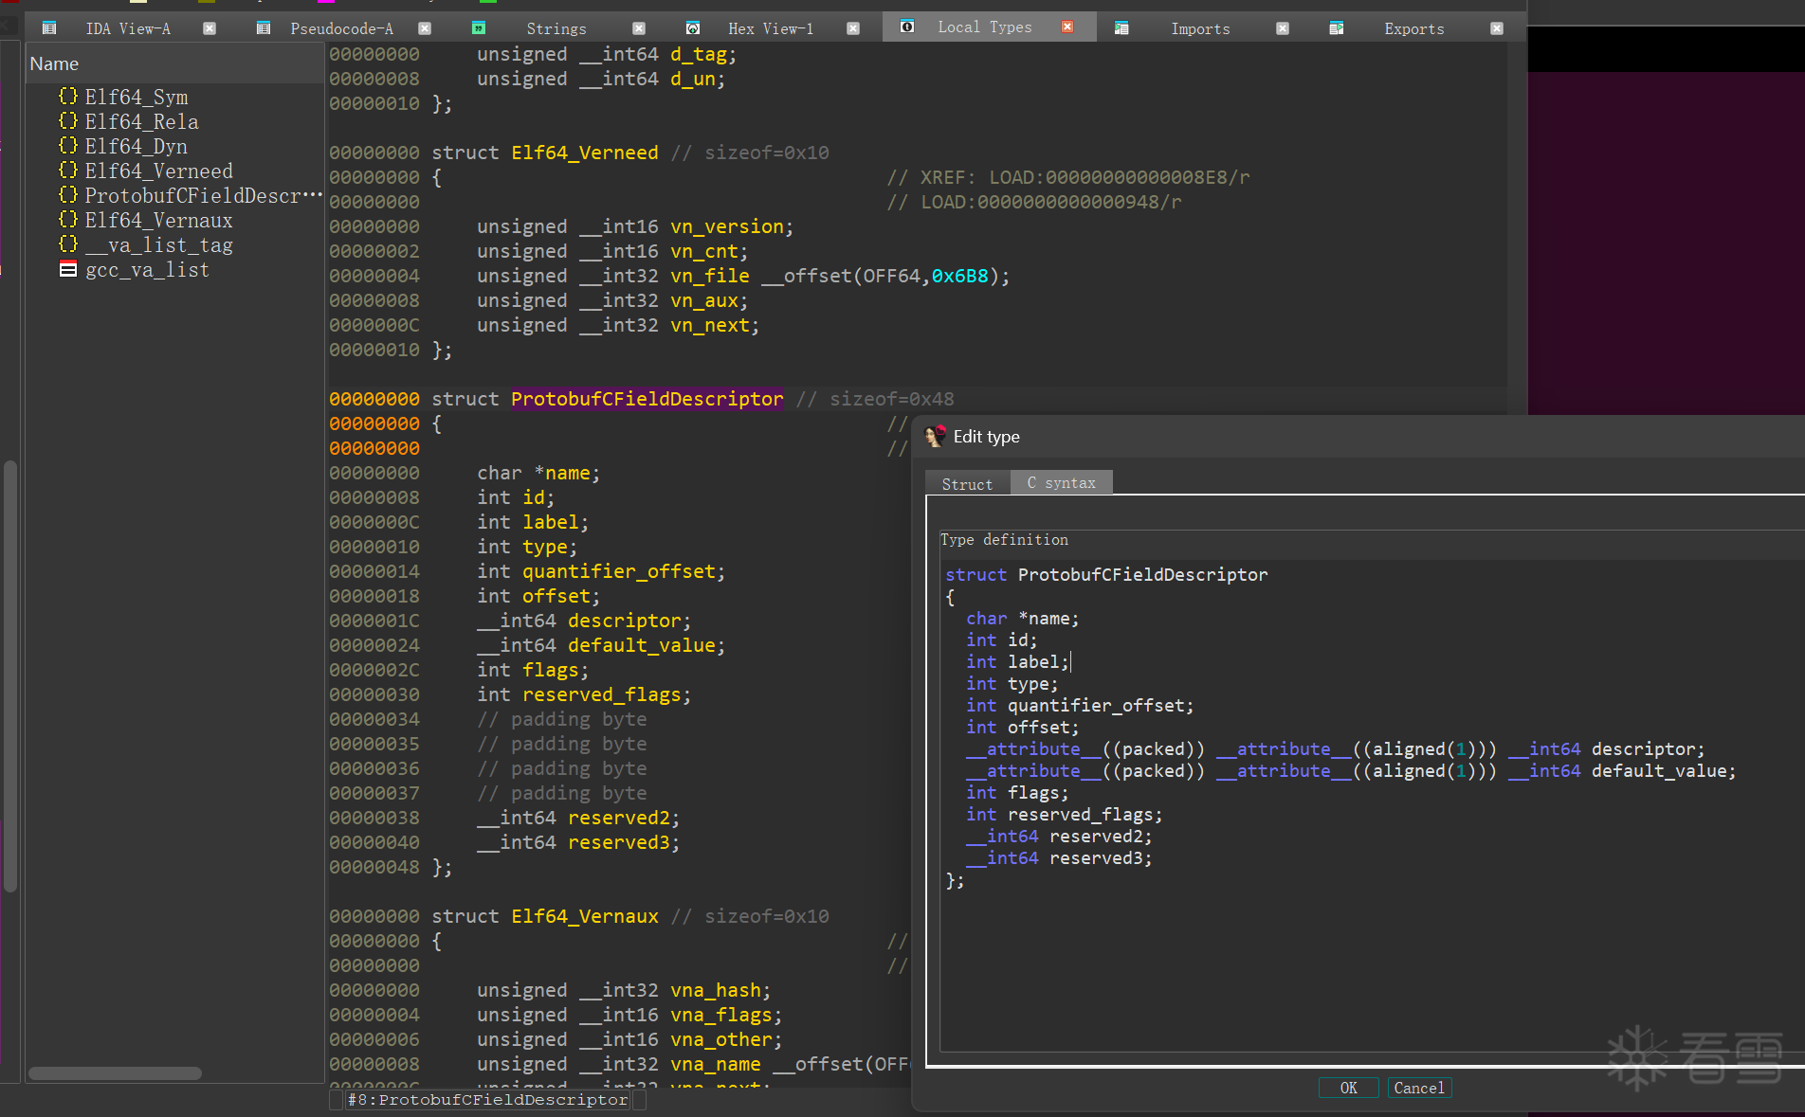Close the Local Types tab
Screen dimensions: 1805x1117
[x=1067, y=27]
